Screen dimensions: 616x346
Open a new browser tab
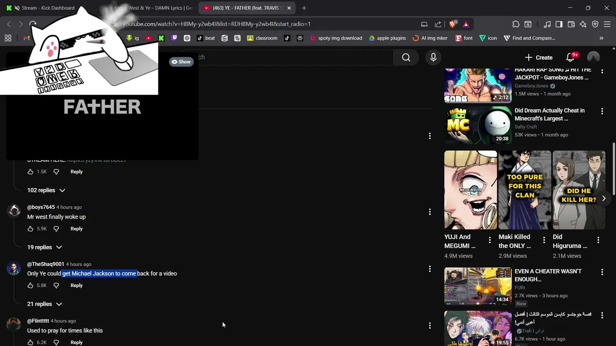pos(304,8)
